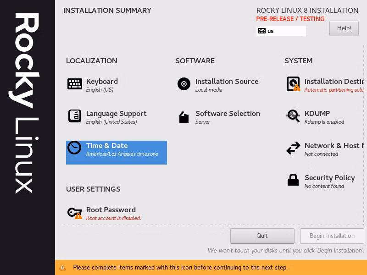Click the 'PRE-RELEASE / TESTING' label
The height and width of the screenshot is (275, 367).
(290, 19)
